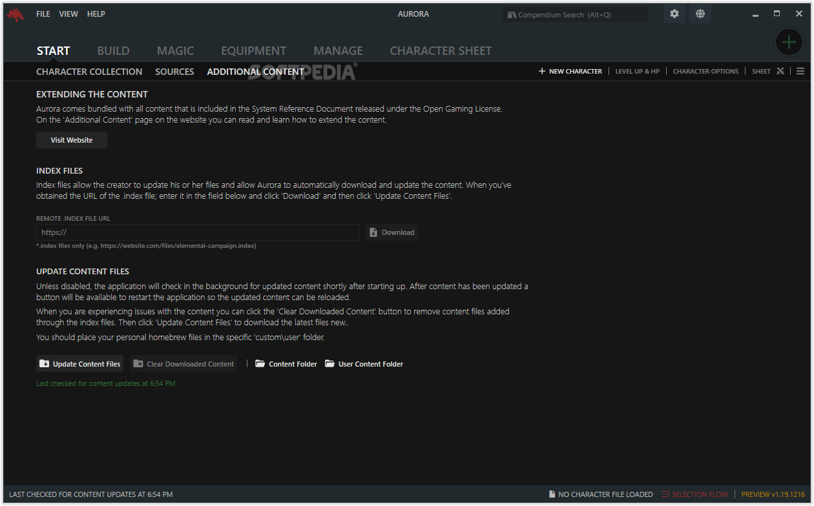Click green 'Last checked for content updates' note
This screenshot has height=506, width=814.
click(x=106, y=383)
